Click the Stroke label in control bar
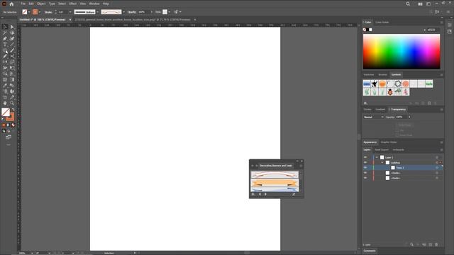454x255 pixels. tap(48, 12)
